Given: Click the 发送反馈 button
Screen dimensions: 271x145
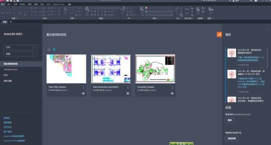Looking at the screenshot, I should 232,139.
